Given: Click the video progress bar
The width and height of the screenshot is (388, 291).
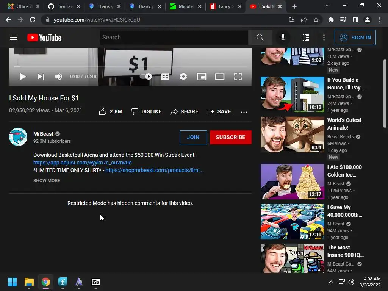Looking at the screenshot, I should [x=130, y=67].
